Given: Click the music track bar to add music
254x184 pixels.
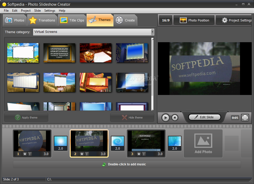Looking at the screenshot, I should (127, 164).
